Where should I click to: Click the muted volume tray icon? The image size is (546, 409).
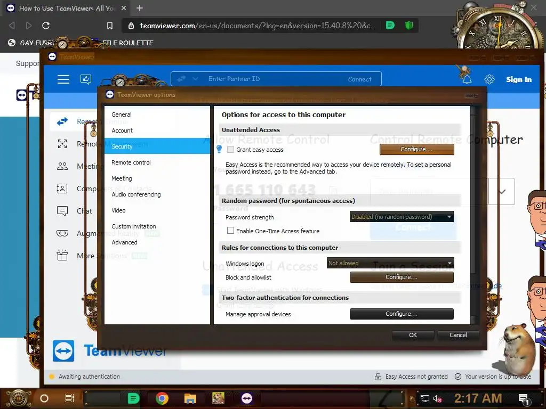point(437,398)
